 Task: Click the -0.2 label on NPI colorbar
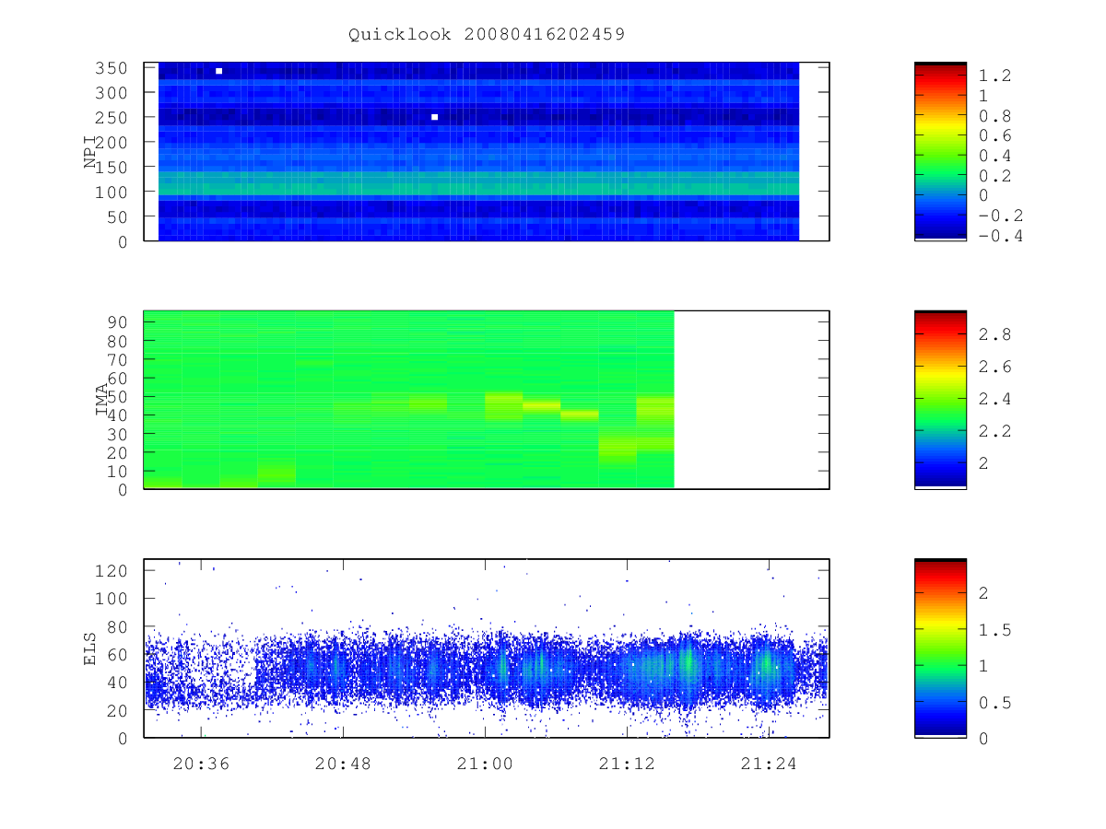click(x=1001, y=216)
